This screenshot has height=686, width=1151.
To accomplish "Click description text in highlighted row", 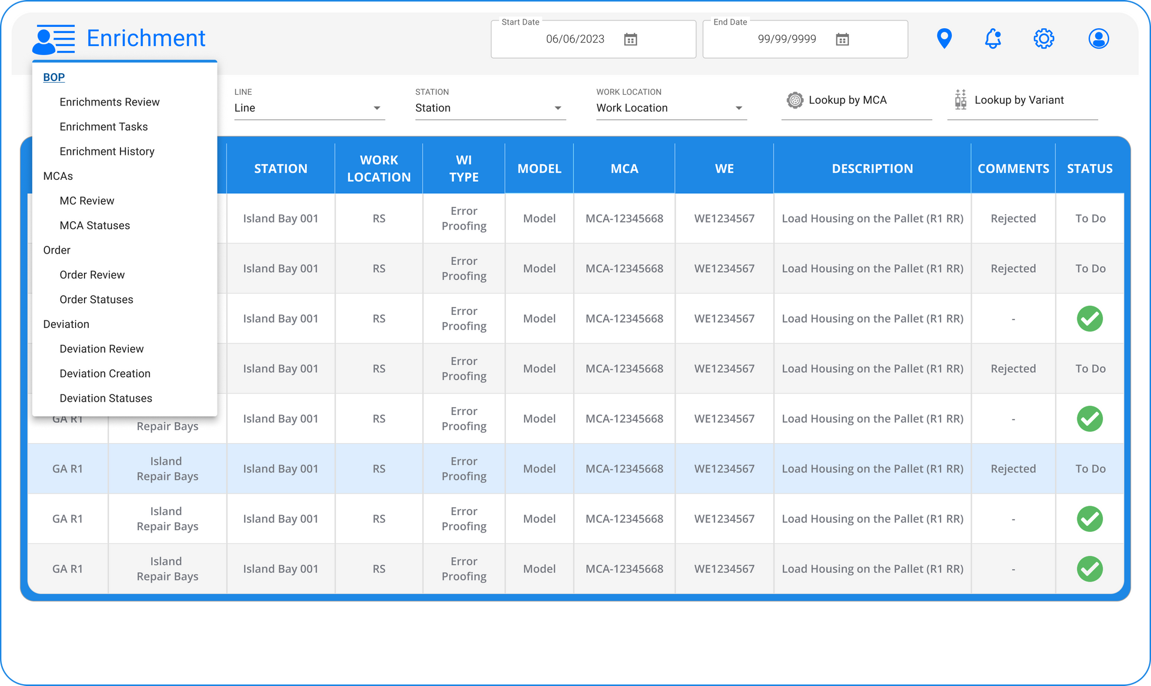I will point(872,469).
